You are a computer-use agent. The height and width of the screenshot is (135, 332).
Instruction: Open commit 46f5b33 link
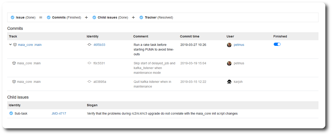pyautogui.click(x=99, y=45)
